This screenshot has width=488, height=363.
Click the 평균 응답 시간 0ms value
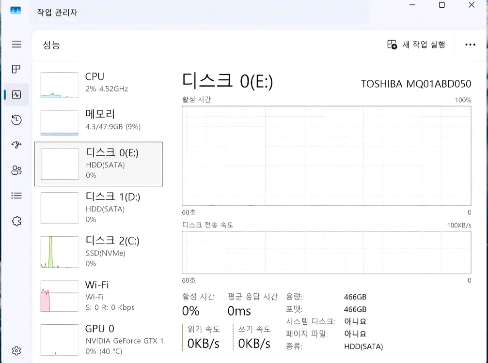(x=239, y=311)
